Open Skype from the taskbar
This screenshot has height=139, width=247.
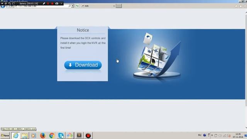(61, 136)
